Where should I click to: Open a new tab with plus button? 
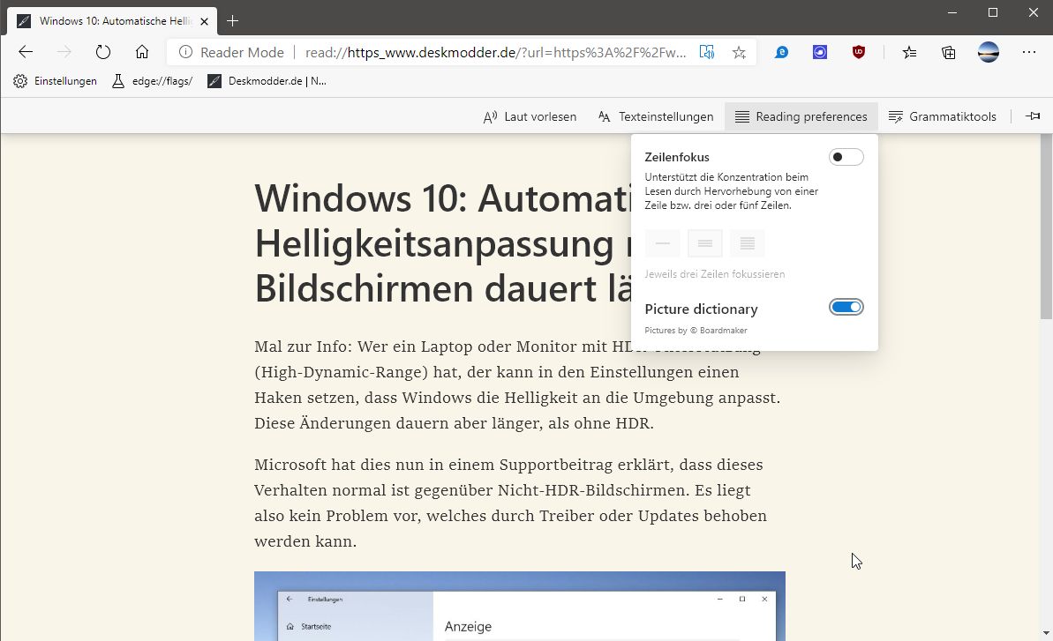point(232,21)
